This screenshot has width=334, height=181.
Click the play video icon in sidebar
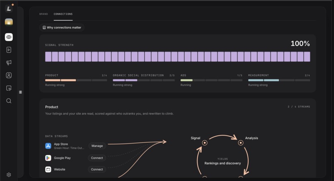(9, 50)
